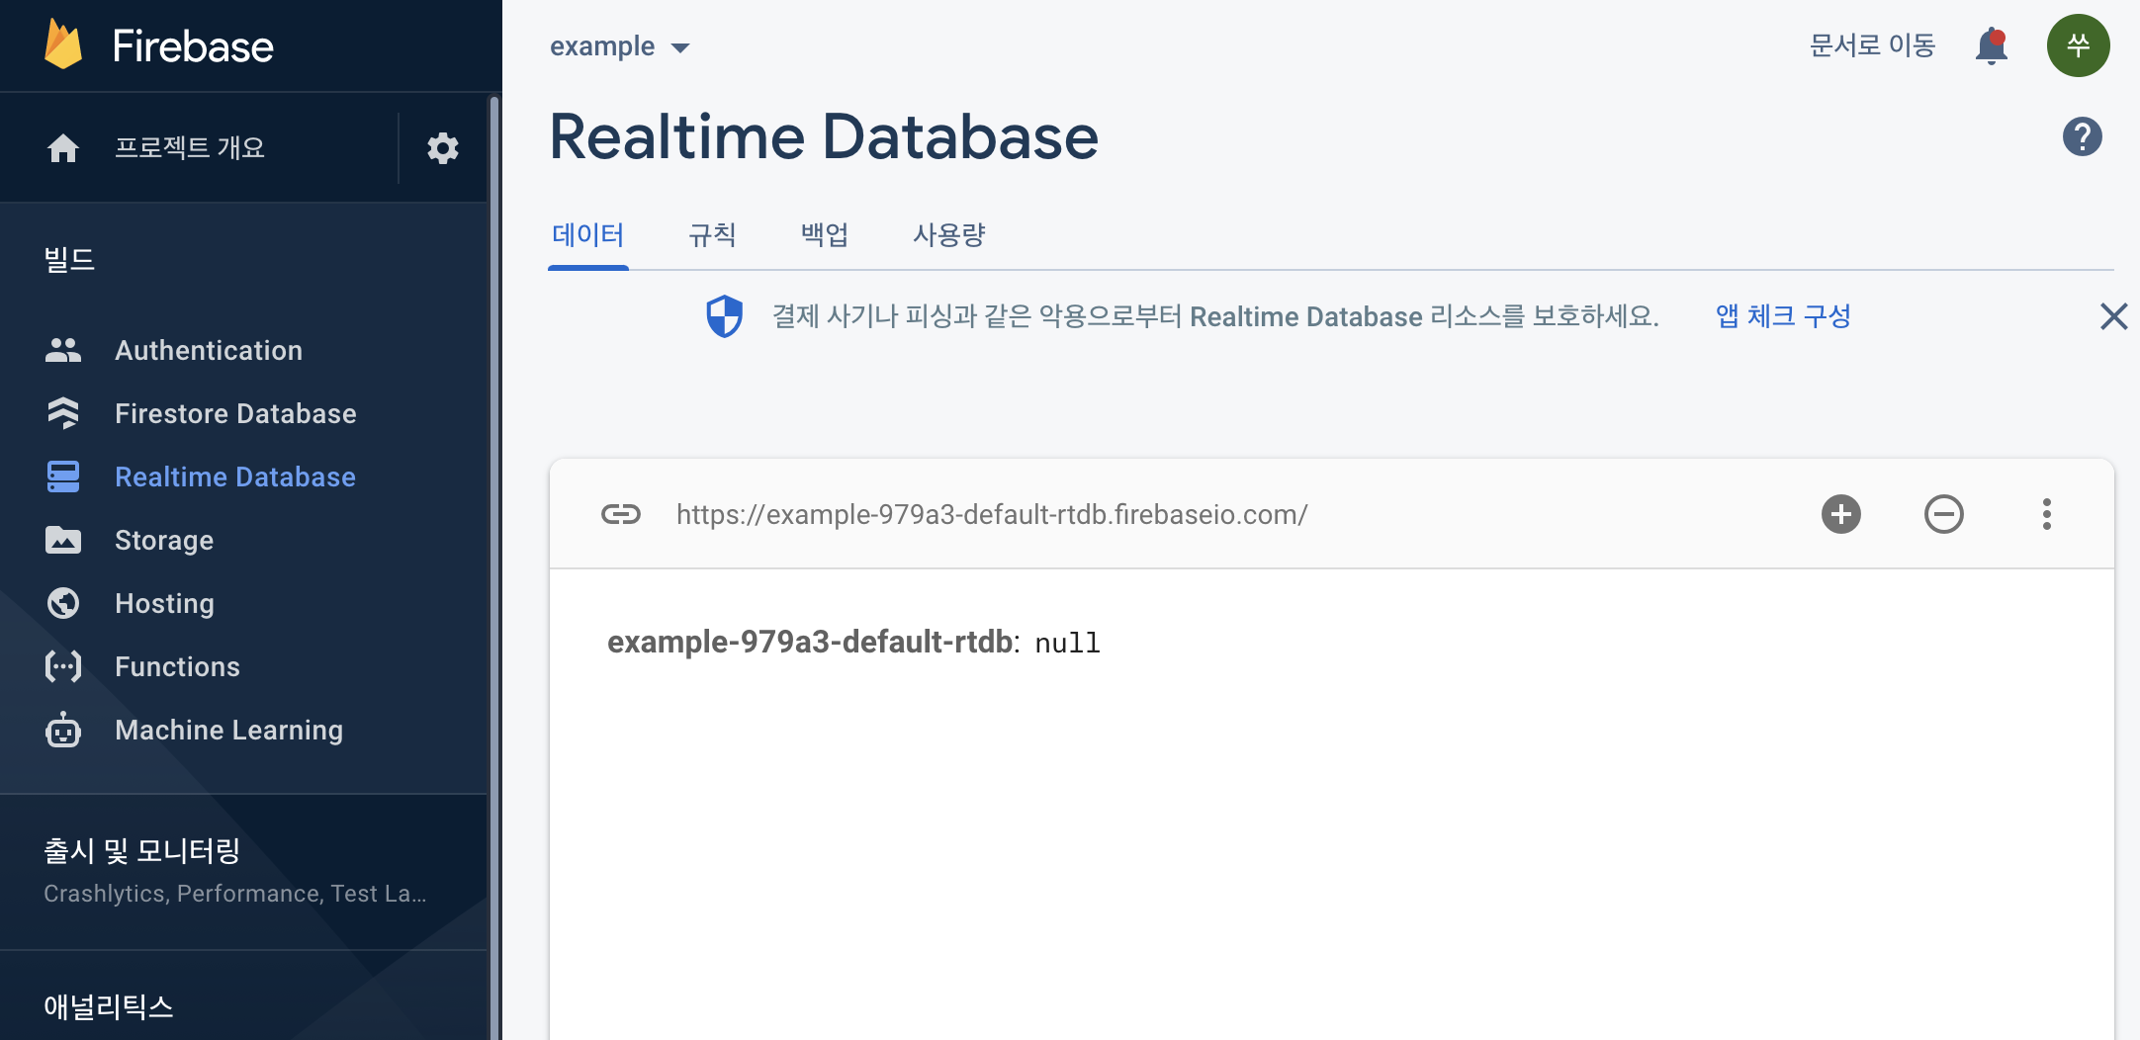This screenshot has height=1040, width=2140.
Task: Click the Authentication people icon
Action: click(x=63, y=350)
